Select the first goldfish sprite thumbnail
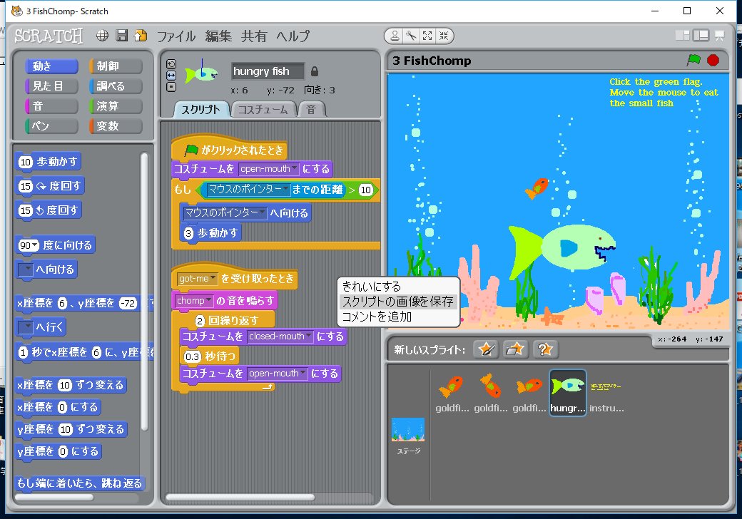 pos(452,393)
